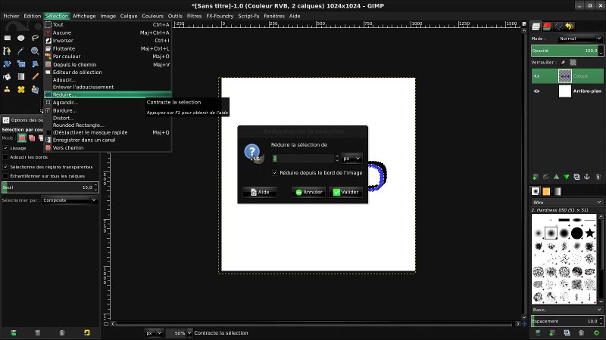This screenshot has width=606, height=340.
Task: Open the layer Mode Normal dropdown
Action: point(580,39)
